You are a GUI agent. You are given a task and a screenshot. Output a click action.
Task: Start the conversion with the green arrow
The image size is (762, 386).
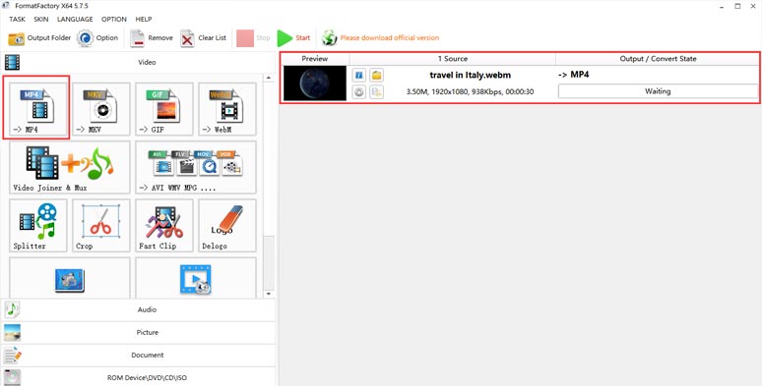click(293, 38)
